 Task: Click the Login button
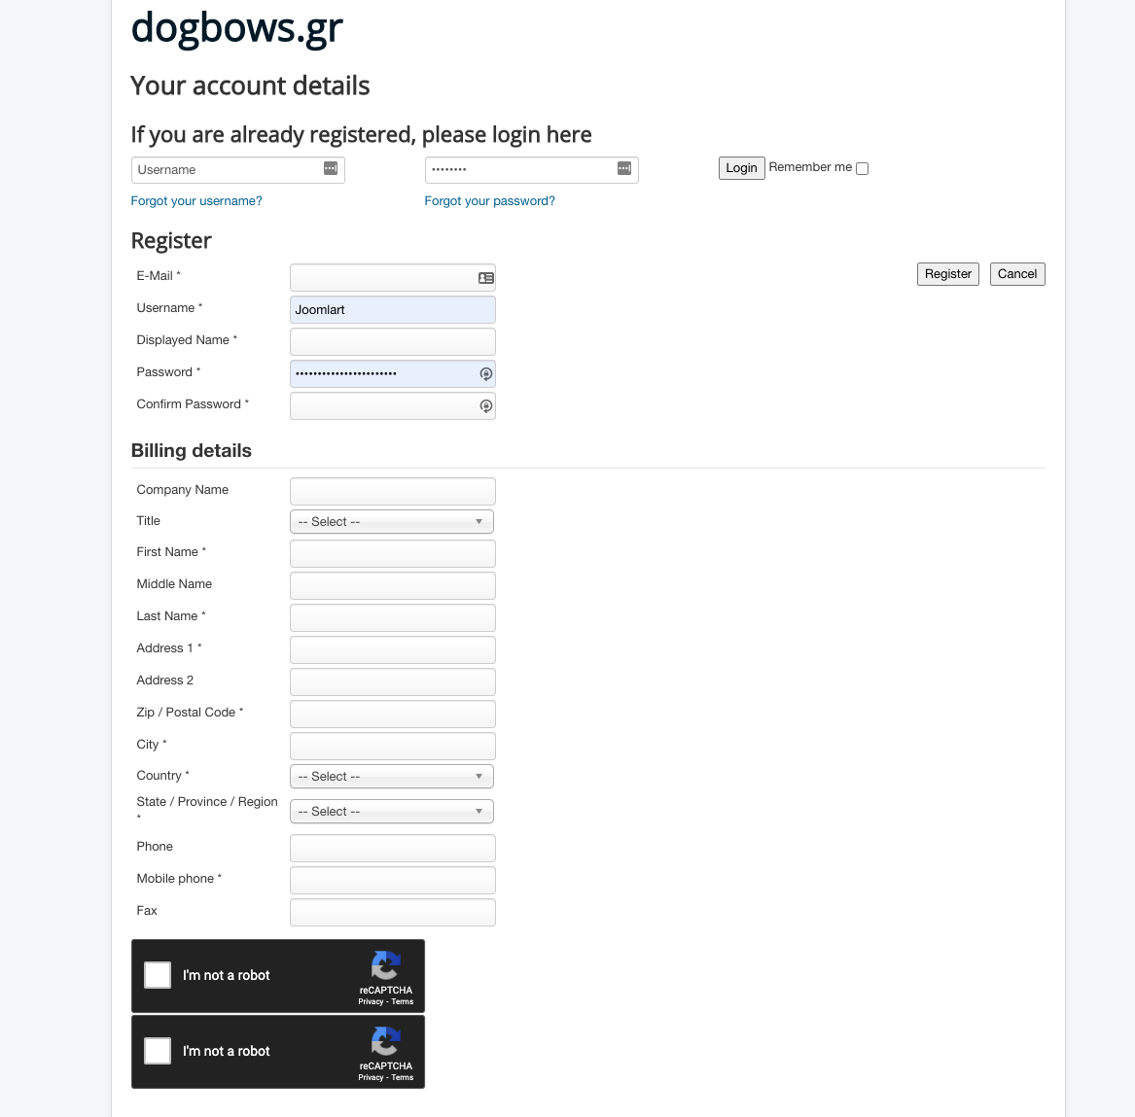click(x=741, y=168)
